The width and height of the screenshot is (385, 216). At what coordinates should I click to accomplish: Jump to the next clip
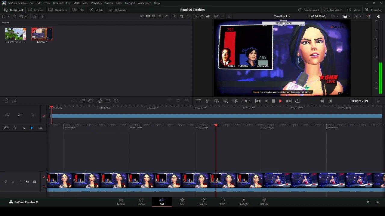click(x=289, y=101)
